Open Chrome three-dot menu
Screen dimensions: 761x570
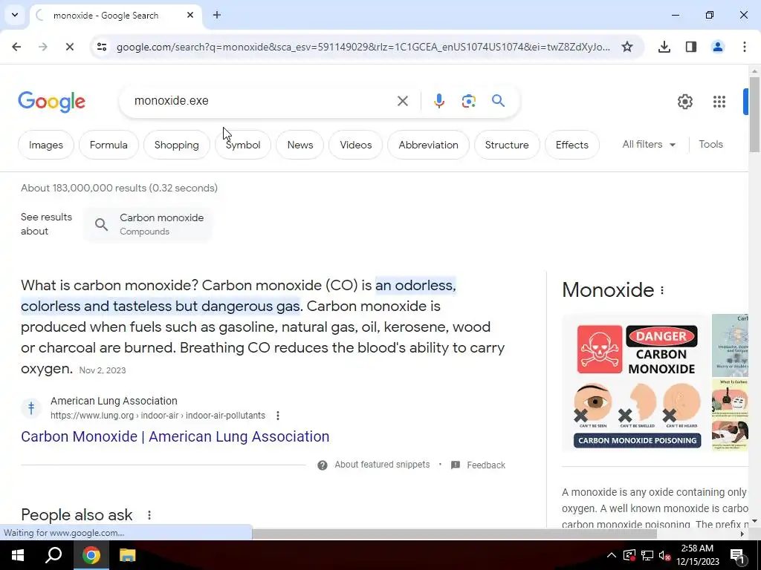click(744, 47)
